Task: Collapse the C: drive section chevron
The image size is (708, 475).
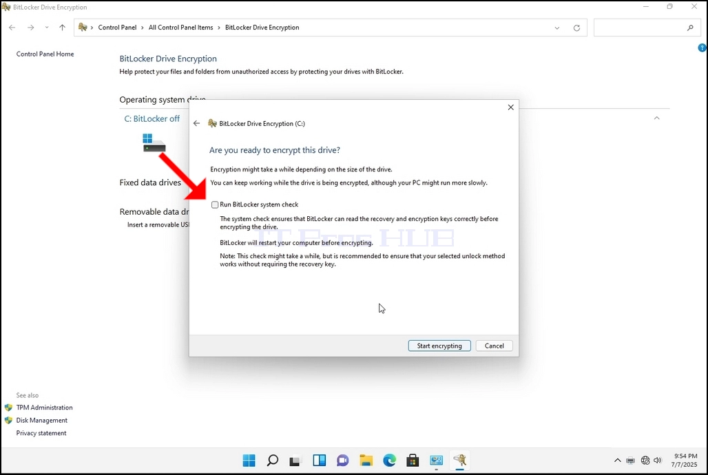Action: (656, 118)
